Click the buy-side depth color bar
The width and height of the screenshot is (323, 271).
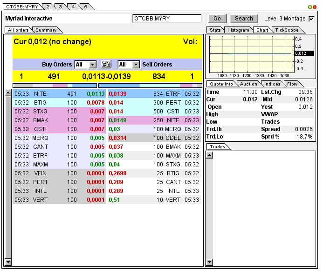[55, 86]
